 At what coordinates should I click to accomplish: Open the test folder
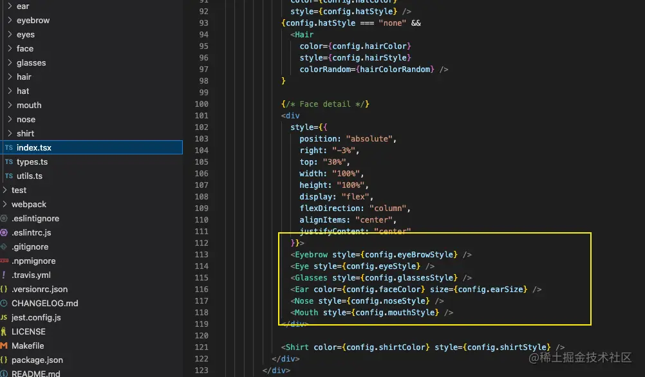(19, 190)
